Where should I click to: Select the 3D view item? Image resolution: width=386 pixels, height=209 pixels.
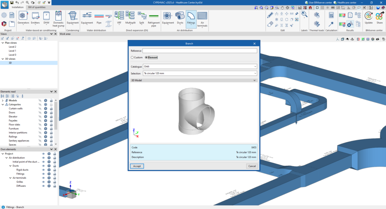click(29, 63)
